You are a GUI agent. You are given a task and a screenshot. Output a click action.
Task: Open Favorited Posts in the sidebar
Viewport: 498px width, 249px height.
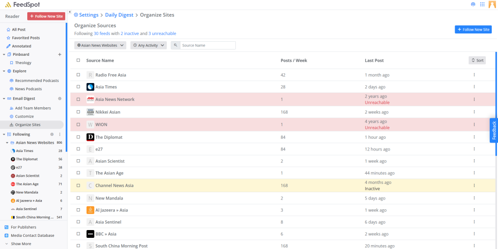[x=26, y=38]
